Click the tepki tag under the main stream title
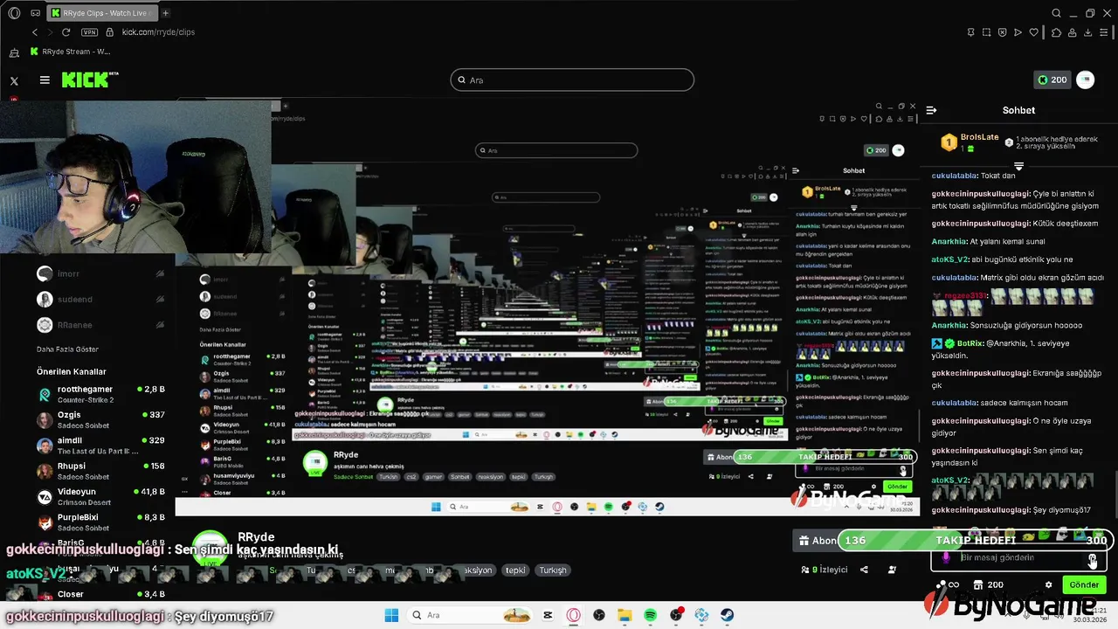The width and height of the screenshot is (1118, 629). 515,570
